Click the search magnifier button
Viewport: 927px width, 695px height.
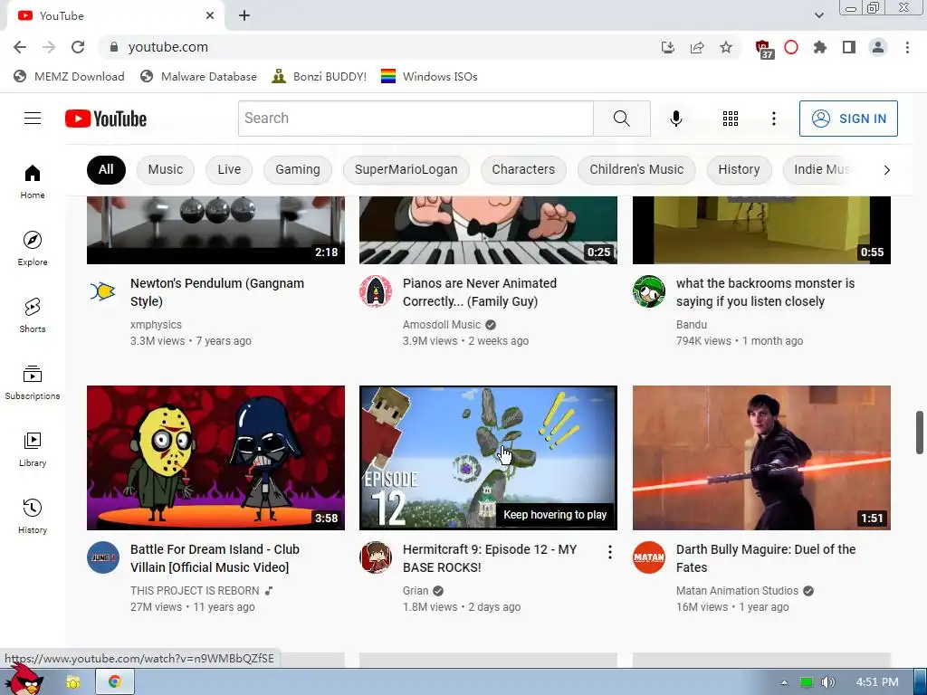coord(621,119)
